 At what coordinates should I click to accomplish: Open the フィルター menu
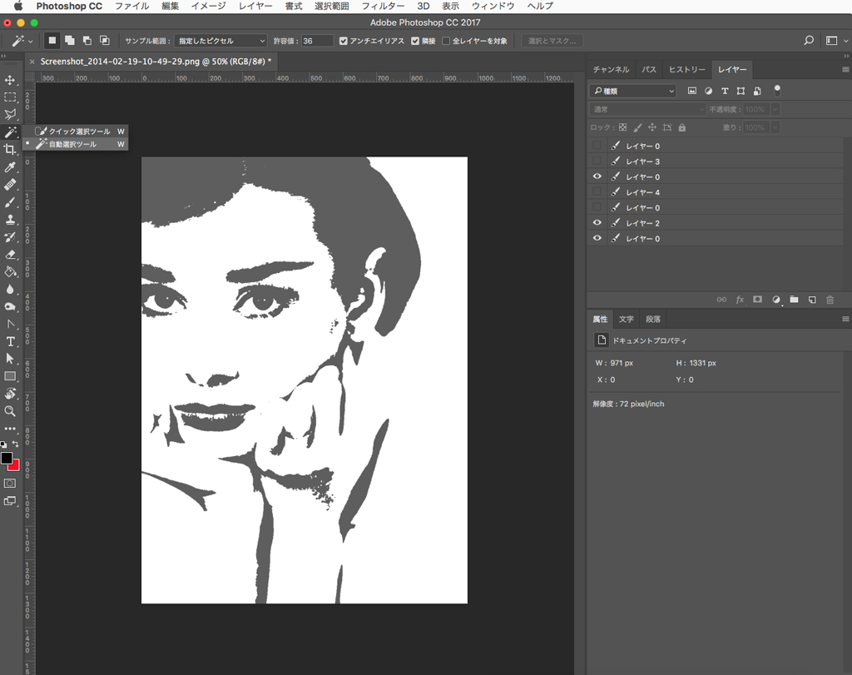(383, 6)
